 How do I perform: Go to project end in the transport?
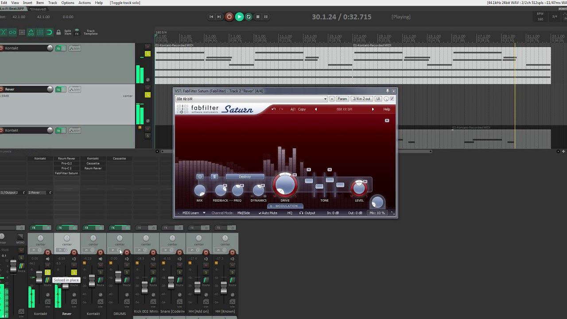[x=219, y=17]
